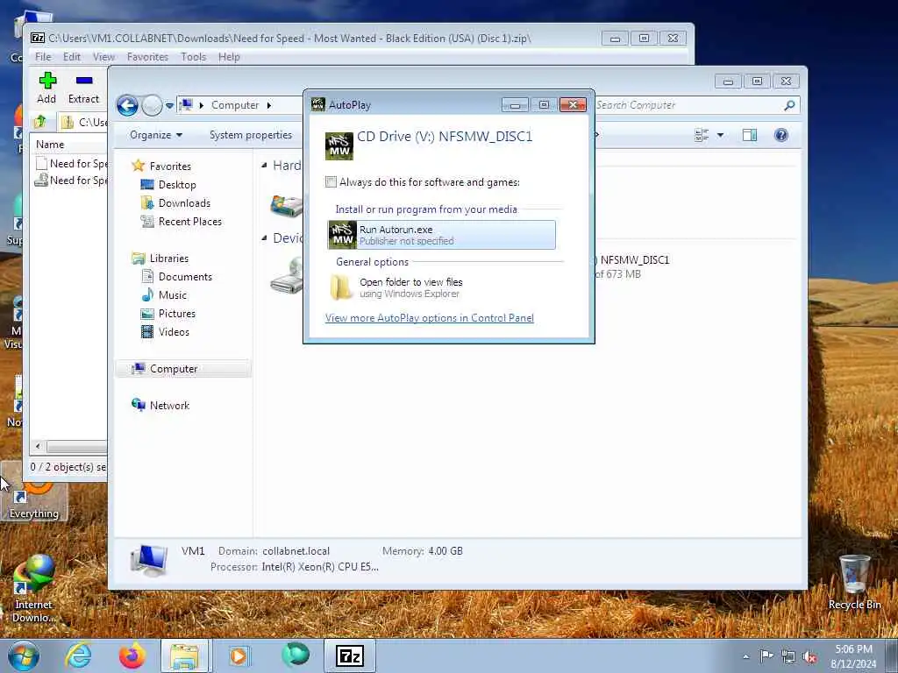Collapse the Devices with Removable Storage group

click(264, 238)
